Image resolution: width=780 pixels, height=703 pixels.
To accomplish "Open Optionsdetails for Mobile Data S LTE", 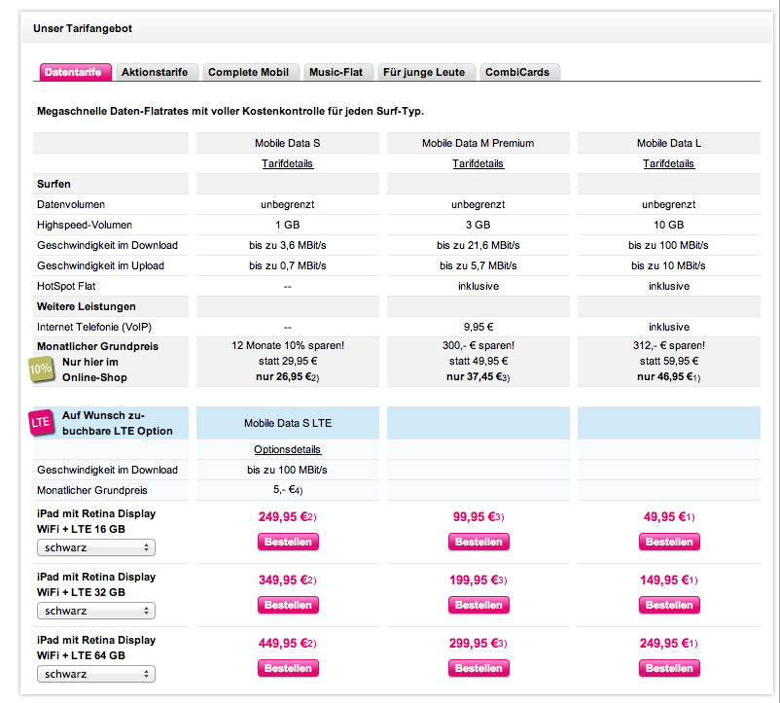I will 287,449.
